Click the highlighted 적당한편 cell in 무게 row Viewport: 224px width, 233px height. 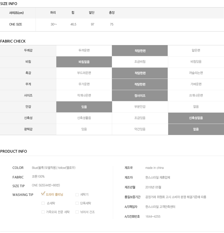pyautogui.click(x=140, y=84)
